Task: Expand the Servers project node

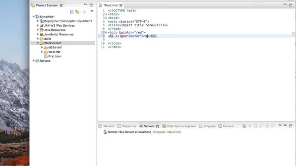Action: tap(34, 60)
